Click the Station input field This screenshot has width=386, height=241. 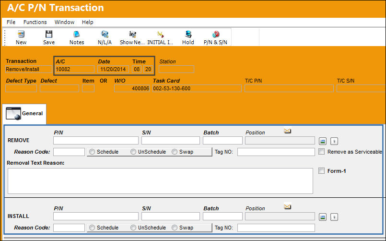coord(176,69)
